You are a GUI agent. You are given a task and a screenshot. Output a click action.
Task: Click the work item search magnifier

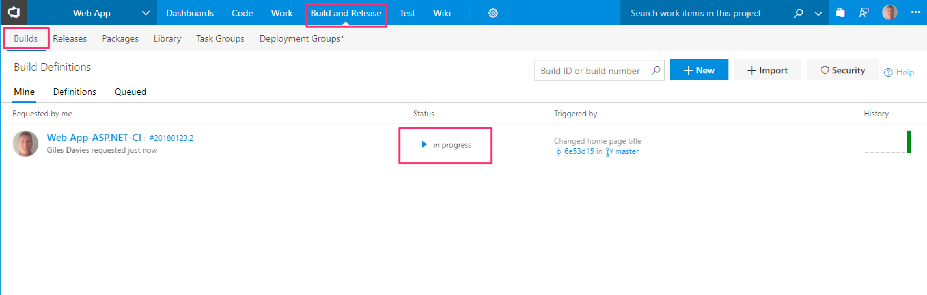[x=798, y=13]
